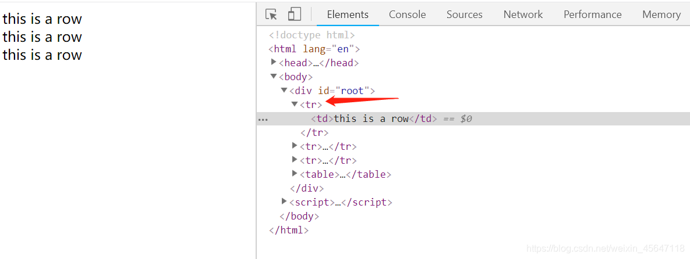Open the Sources tab
Screen dimensions: 690x259
465,15
